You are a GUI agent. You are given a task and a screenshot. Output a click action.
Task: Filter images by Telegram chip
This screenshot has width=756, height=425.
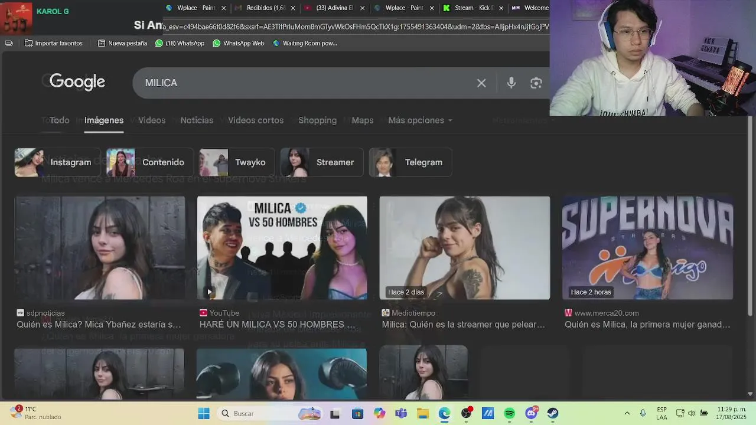pyautogui.click(x=410, y=162)
